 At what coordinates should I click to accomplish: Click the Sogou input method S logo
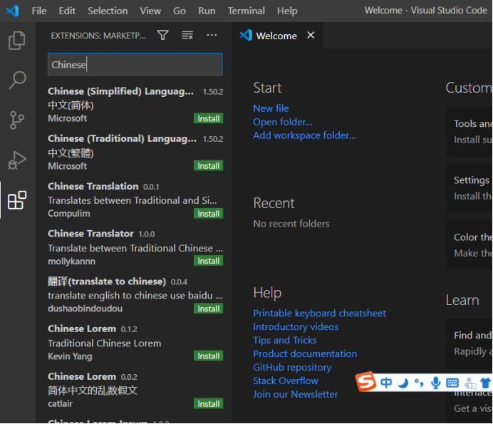(x=365, y=381)
